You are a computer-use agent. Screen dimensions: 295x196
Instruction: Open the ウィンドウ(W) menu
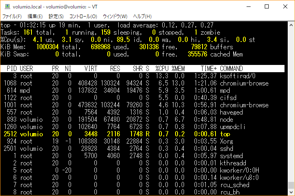115,17
